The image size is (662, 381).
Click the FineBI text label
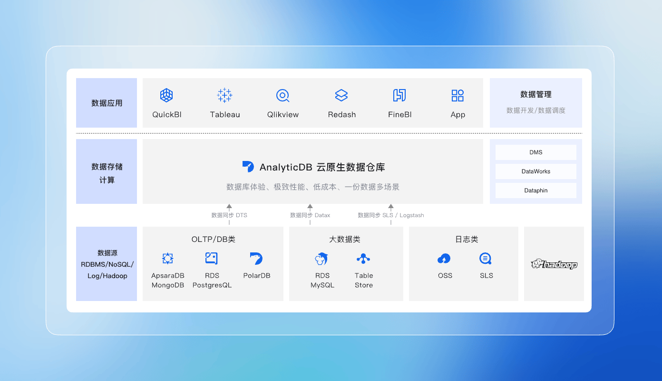399,115
